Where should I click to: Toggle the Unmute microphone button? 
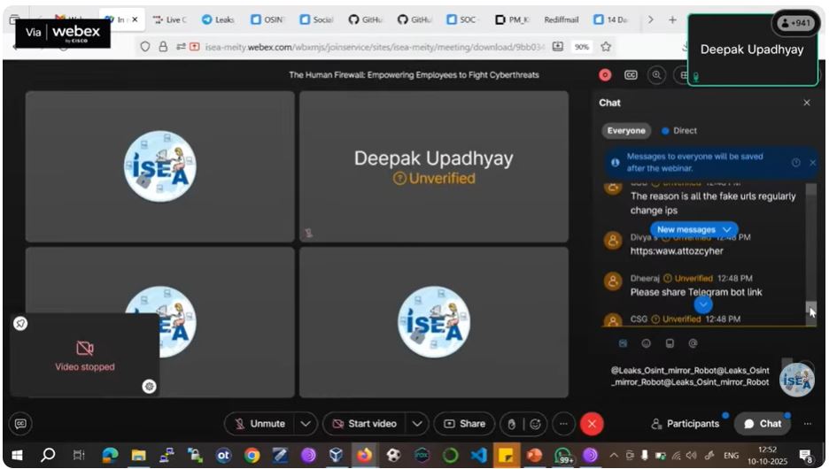[x=259, y=424]
